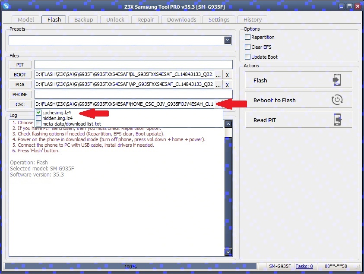Open the Repair tab
Image resolution: width=364 pixels, height=274 pixels.
146,19
